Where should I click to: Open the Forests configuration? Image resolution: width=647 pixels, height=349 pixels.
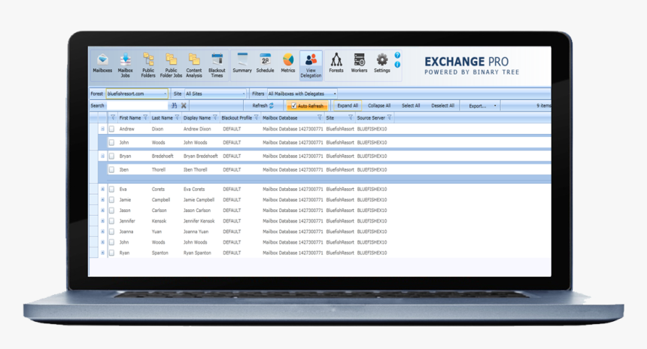336,63
